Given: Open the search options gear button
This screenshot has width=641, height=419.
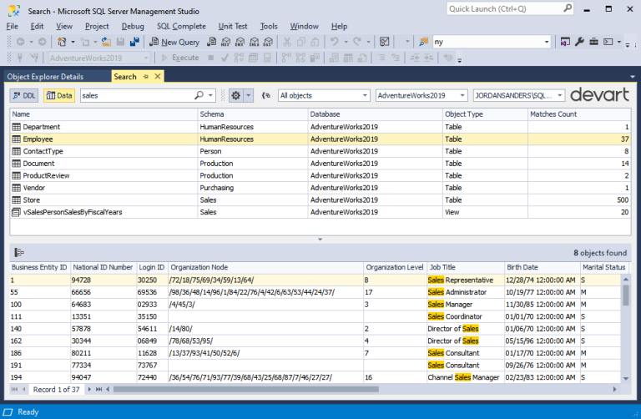Looking at the screenshot, I should pos(237,96).
